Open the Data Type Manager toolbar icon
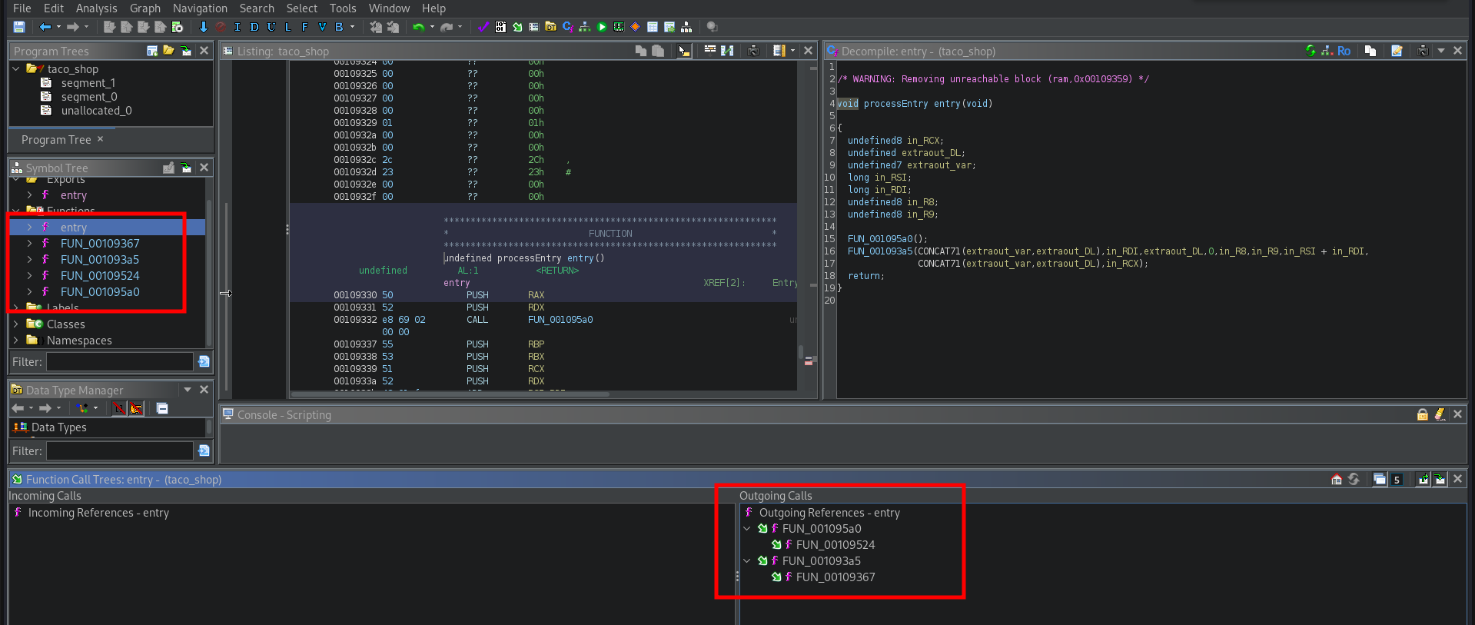The width and height of the screenshot is (1475, 625). (x=551, y=27)
